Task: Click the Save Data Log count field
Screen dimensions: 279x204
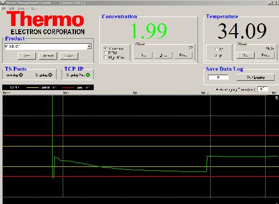Action: point(218,77)
